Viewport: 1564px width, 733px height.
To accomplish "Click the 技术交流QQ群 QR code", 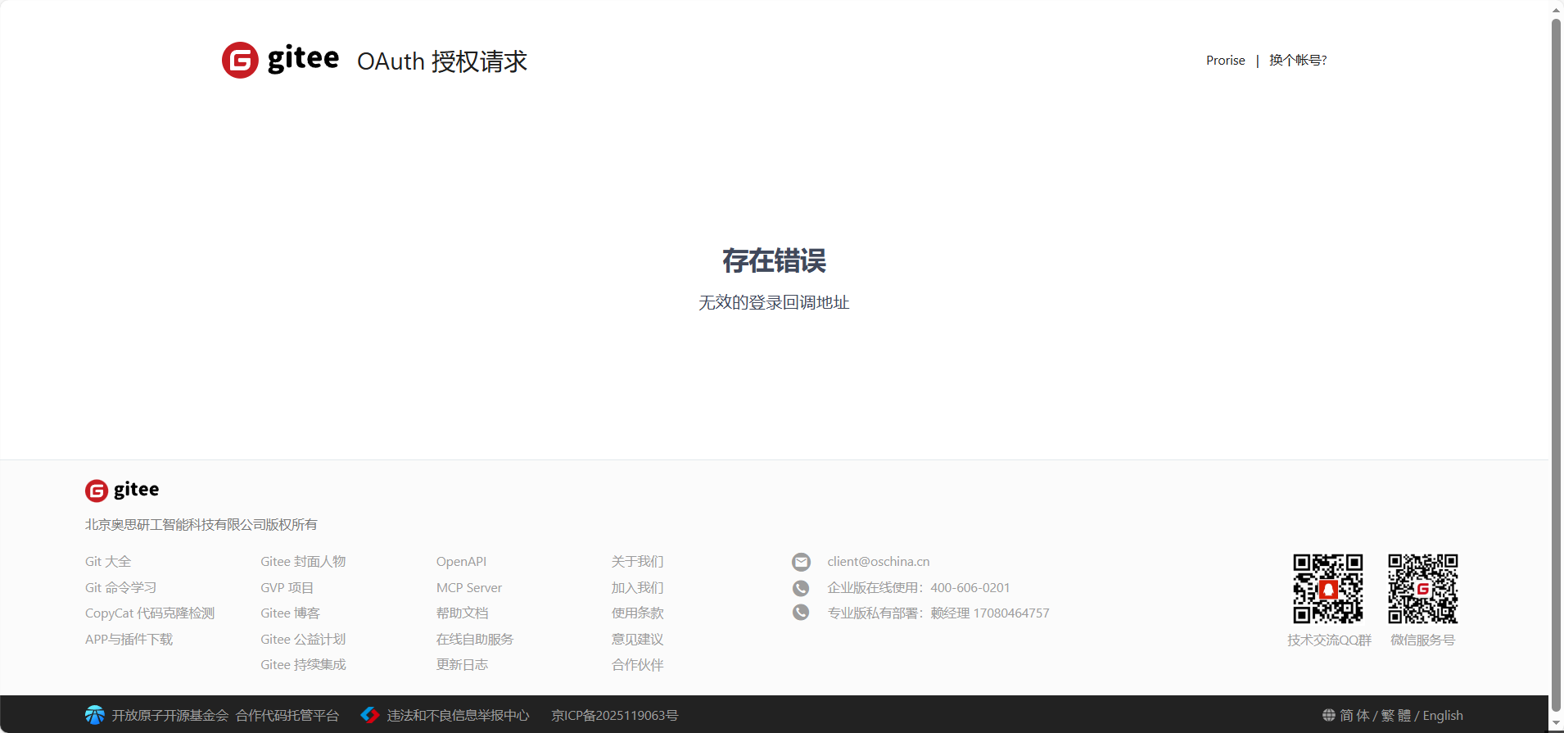I will 1327,589.
